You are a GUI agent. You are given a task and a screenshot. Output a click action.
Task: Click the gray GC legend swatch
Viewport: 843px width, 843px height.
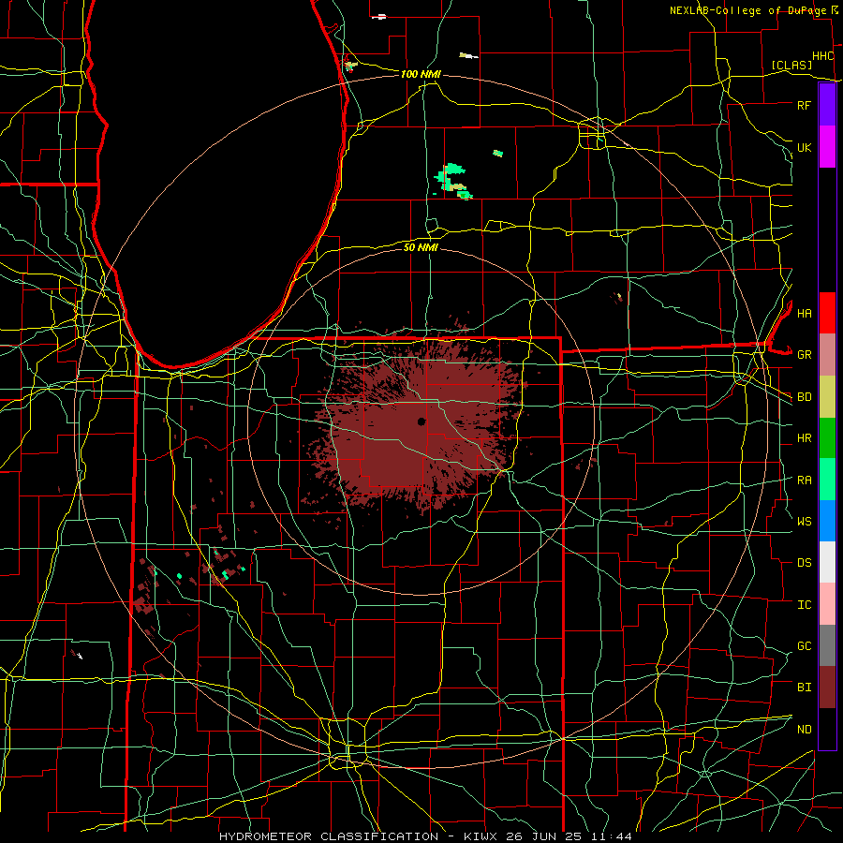[827, 645]
